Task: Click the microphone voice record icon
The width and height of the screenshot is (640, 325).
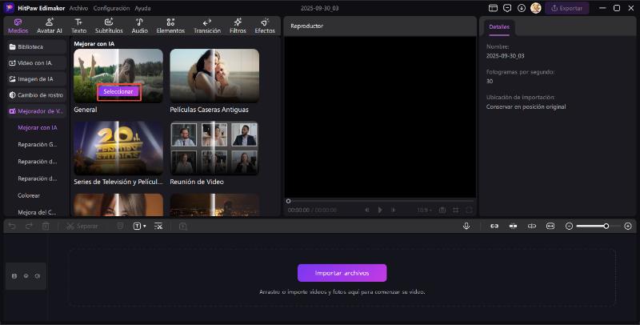Action: [x=466, y=227]
